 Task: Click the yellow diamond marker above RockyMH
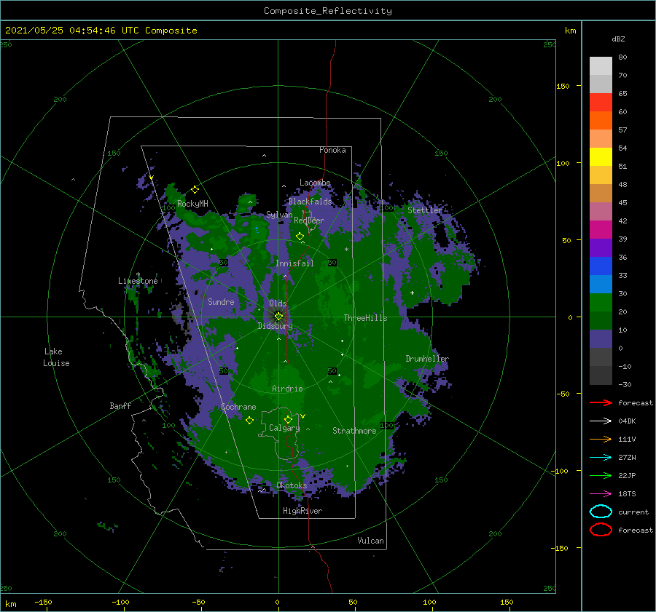point(195,190)
